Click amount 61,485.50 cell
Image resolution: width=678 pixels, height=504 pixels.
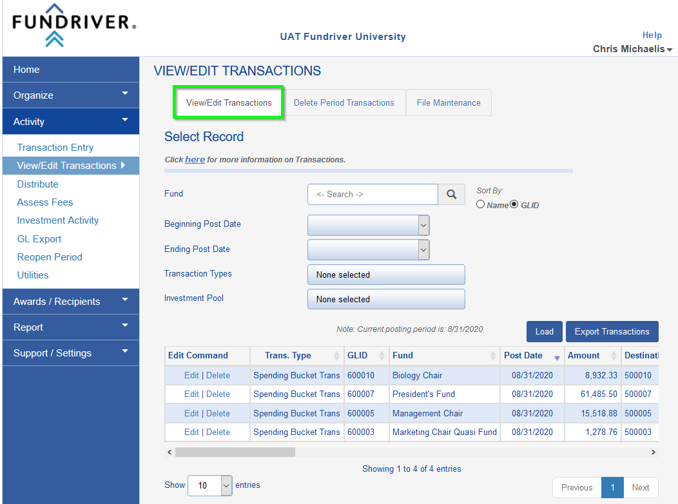593,394
